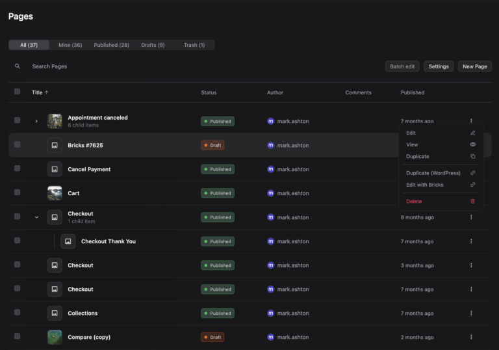This screenshot has height=350, width=499.
Task: Click the Author column header
Action: [x=275, y=92]
